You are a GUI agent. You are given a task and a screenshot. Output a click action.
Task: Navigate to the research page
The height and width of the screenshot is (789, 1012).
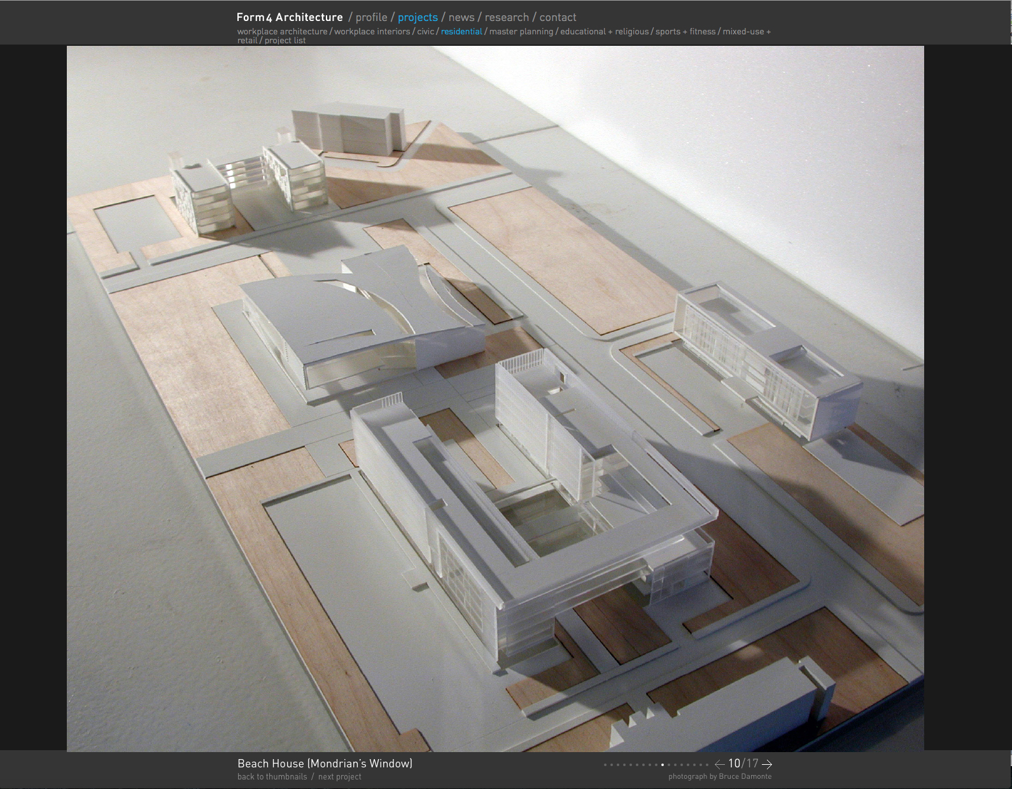point(507,17)
